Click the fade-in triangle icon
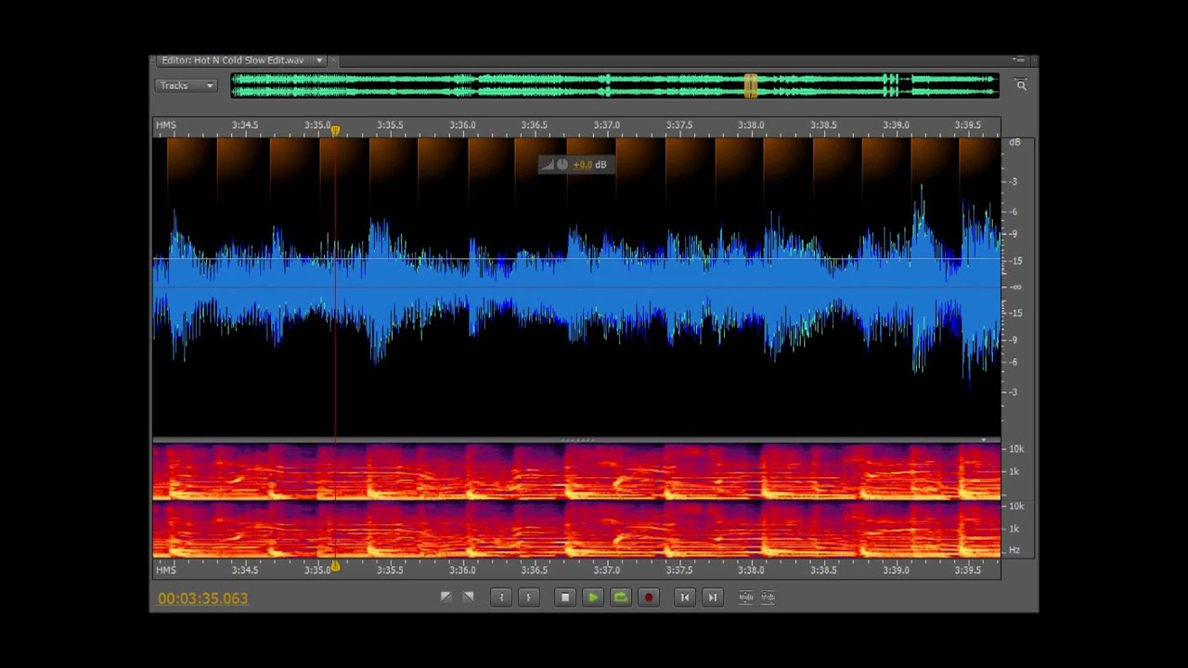 coord(445,597)
